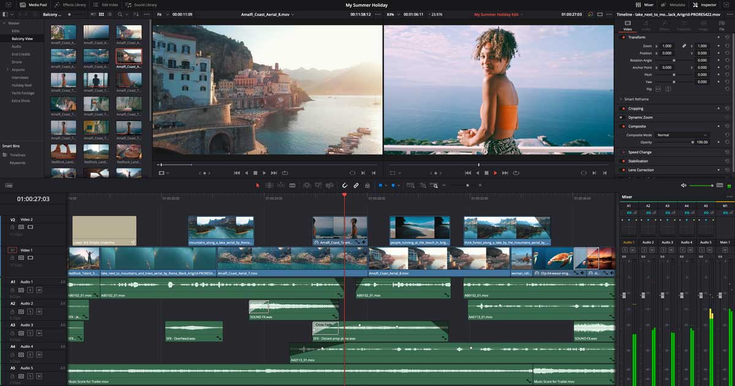The width and height of the screenshot is (735, 386).
Task: Click the Zoom X value field
Action: point(666,46)
